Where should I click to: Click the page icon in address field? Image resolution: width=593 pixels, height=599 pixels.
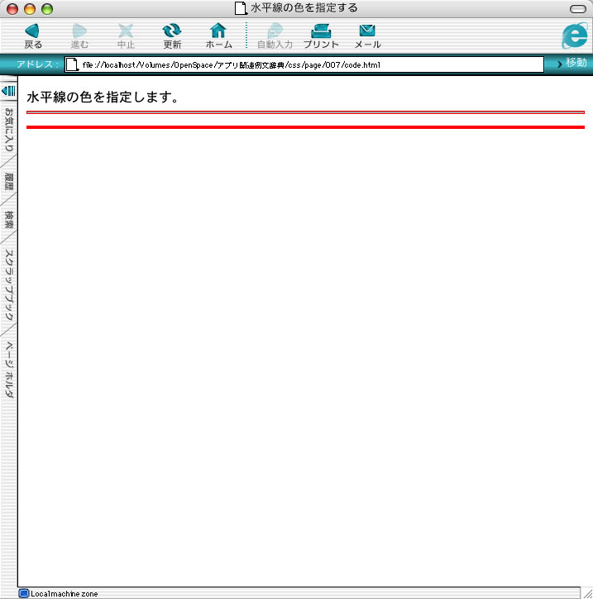(72, 64)
